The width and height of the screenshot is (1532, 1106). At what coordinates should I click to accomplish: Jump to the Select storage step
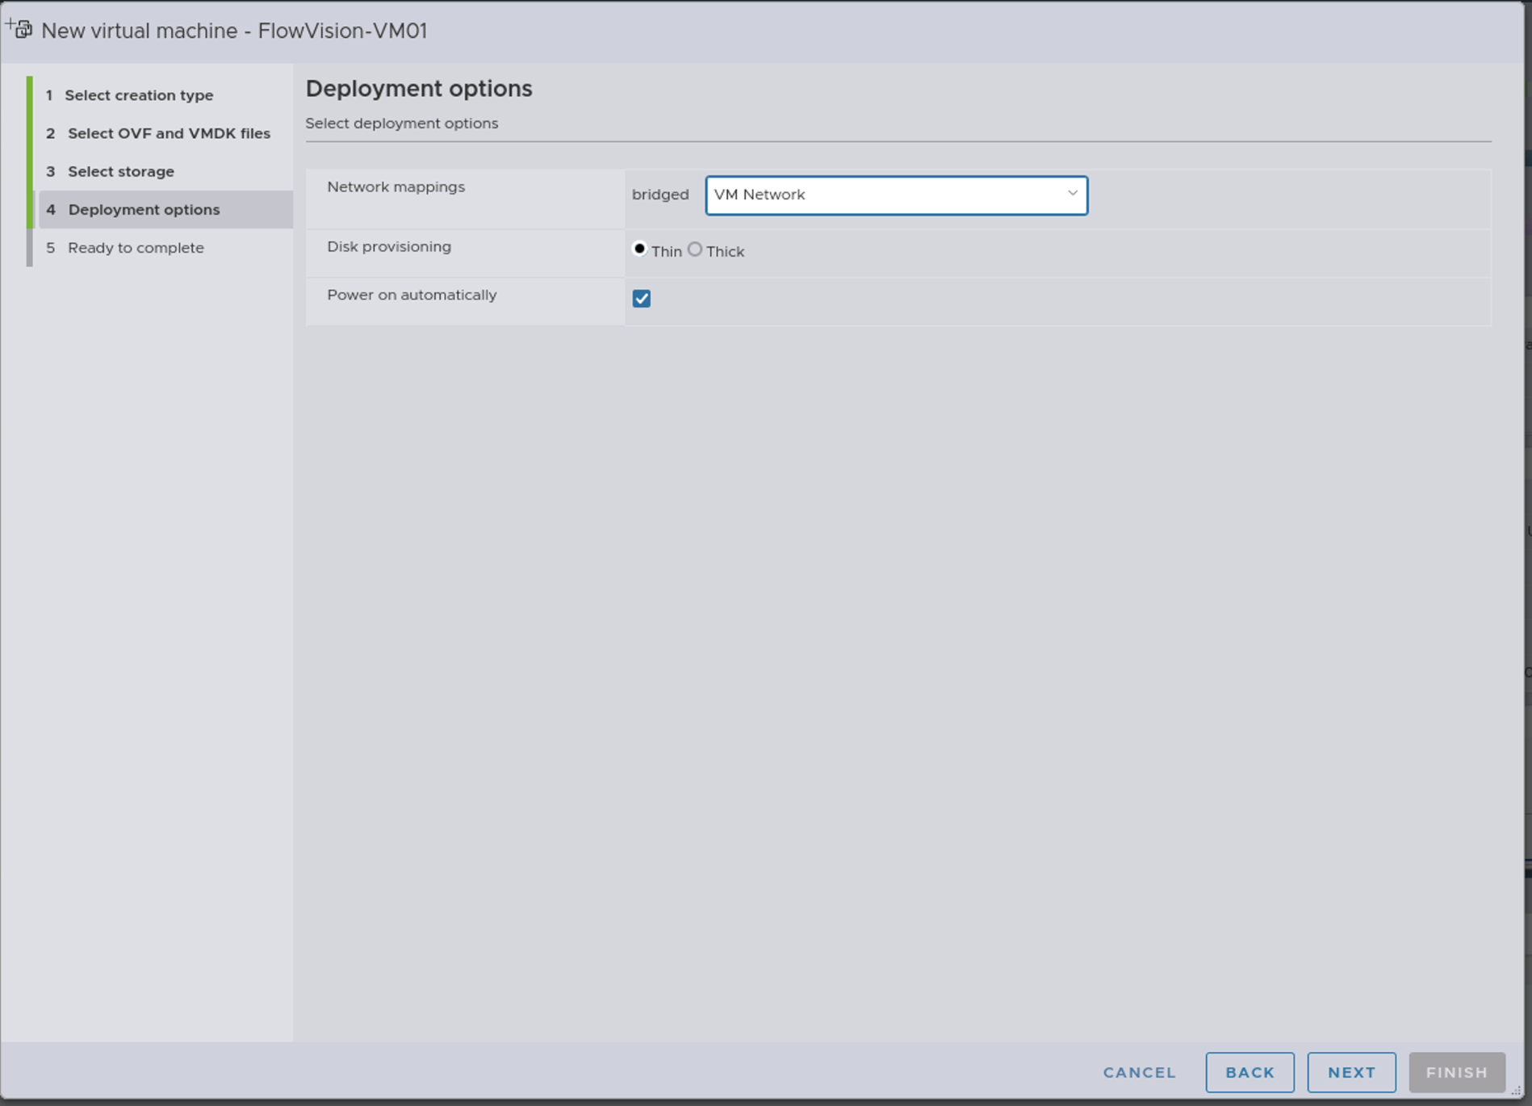pyautogui.click(x=121, y=171)
